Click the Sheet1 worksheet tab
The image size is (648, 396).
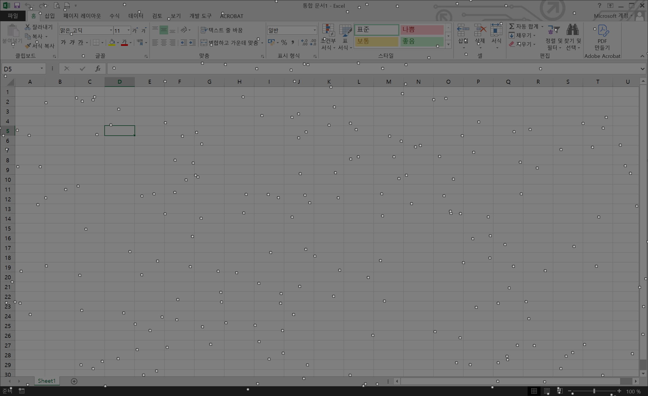pos(47,381)
